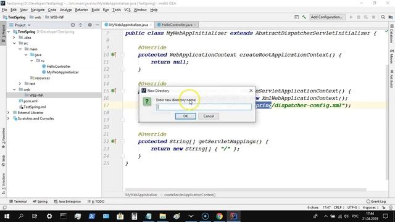395x222 pixels.
Task: Click override gutter icon on line 15
Action: point(114,91)
